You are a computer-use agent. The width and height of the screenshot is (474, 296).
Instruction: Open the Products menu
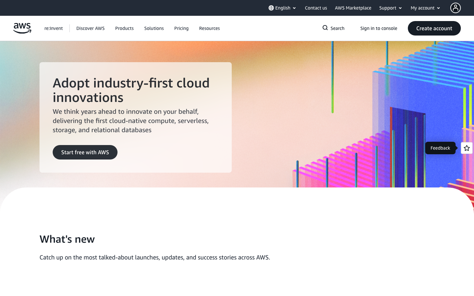[x=124, y=28]
